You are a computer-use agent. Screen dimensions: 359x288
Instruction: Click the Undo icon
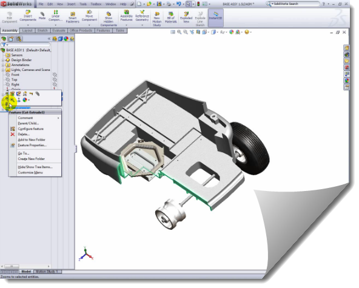click(x=179, y=4)
